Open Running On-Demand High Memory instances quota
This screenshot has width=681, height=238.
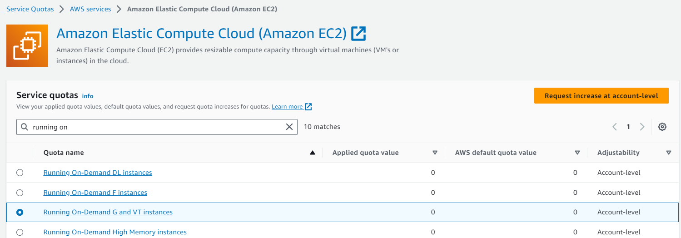click(115, 232)
